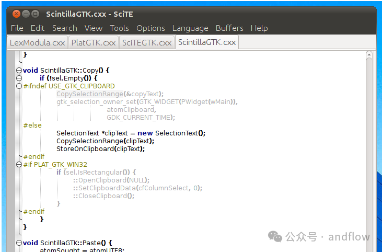382x252 pixels.
Task: Open the Language menu
Action: coord(190,28)
